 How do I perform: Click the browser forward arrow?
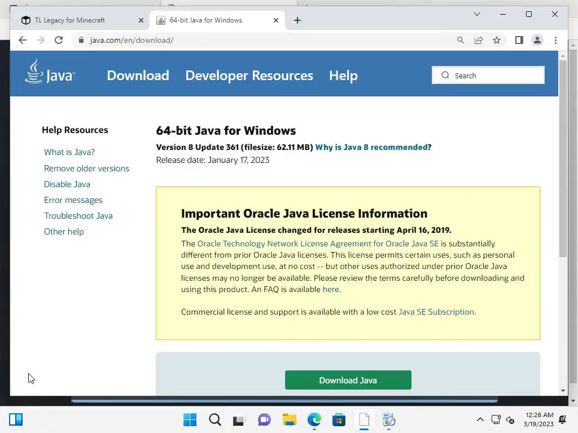41,40
